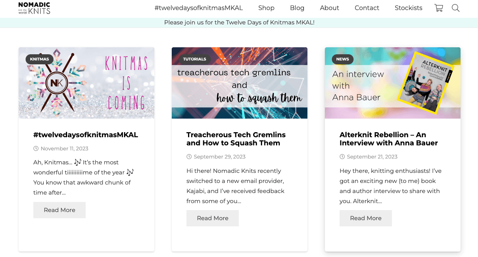Click excerpt starting 'Hey there, knitting enthusiasts!'

(390, 186)
